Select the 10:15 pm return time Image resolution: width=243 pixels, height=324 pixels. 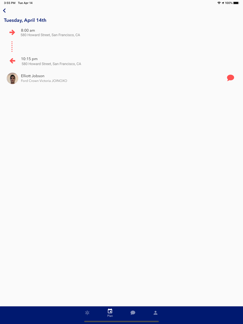tap(30, 59)
